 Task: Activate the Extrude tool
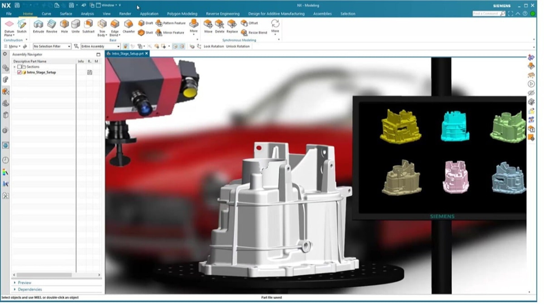(38, 27)
